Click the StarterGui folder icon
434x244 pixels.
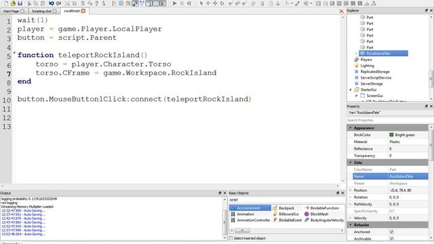point(357,89)
